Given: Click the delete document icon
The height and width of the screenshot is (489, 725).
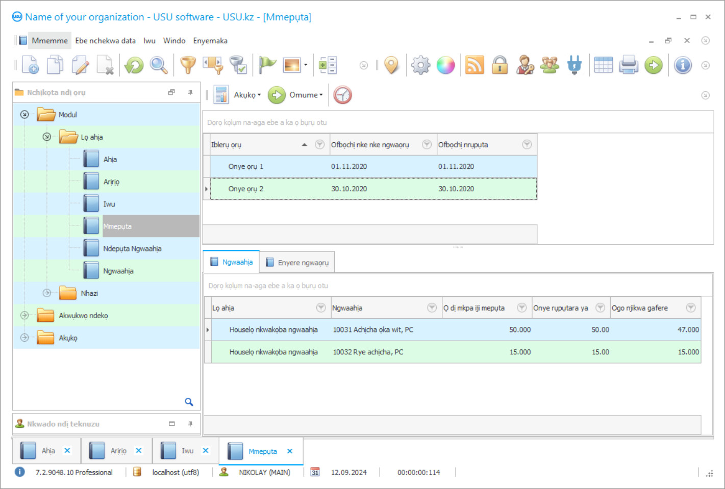Looking at the screenshot, I should (105, 65).
